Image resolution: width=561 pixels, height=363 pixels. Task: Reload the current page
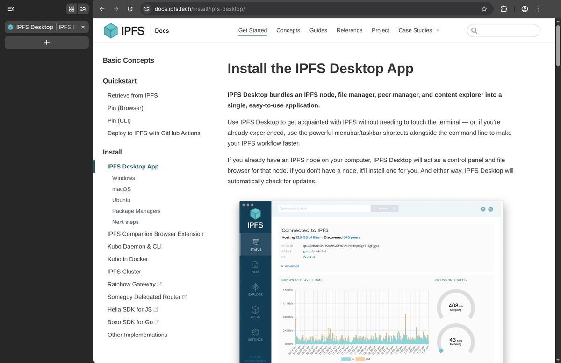pos(130,9)
